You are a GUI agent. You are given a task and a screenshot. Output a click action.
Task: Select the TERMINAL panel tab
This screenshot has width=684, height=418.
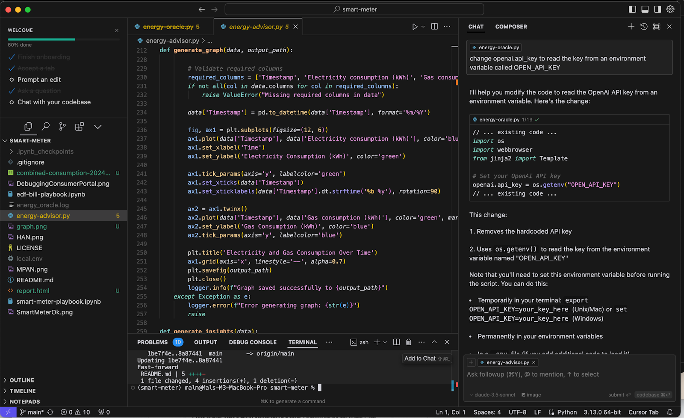pos(302,342)
